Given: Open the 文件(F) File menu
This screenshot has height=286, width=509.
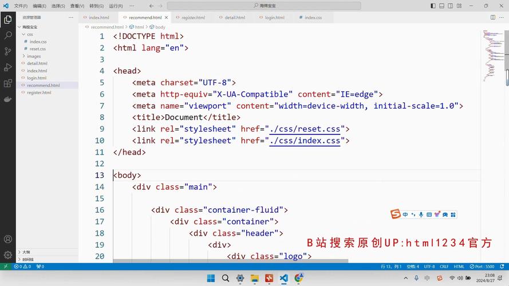Looking at the screenshot, I should tap(21, 6).
